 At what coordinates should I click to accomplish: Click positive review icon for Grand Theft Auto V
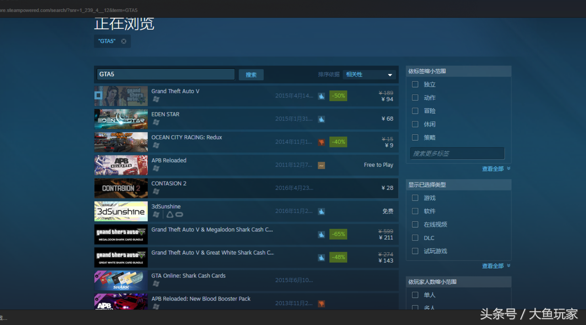321,96
